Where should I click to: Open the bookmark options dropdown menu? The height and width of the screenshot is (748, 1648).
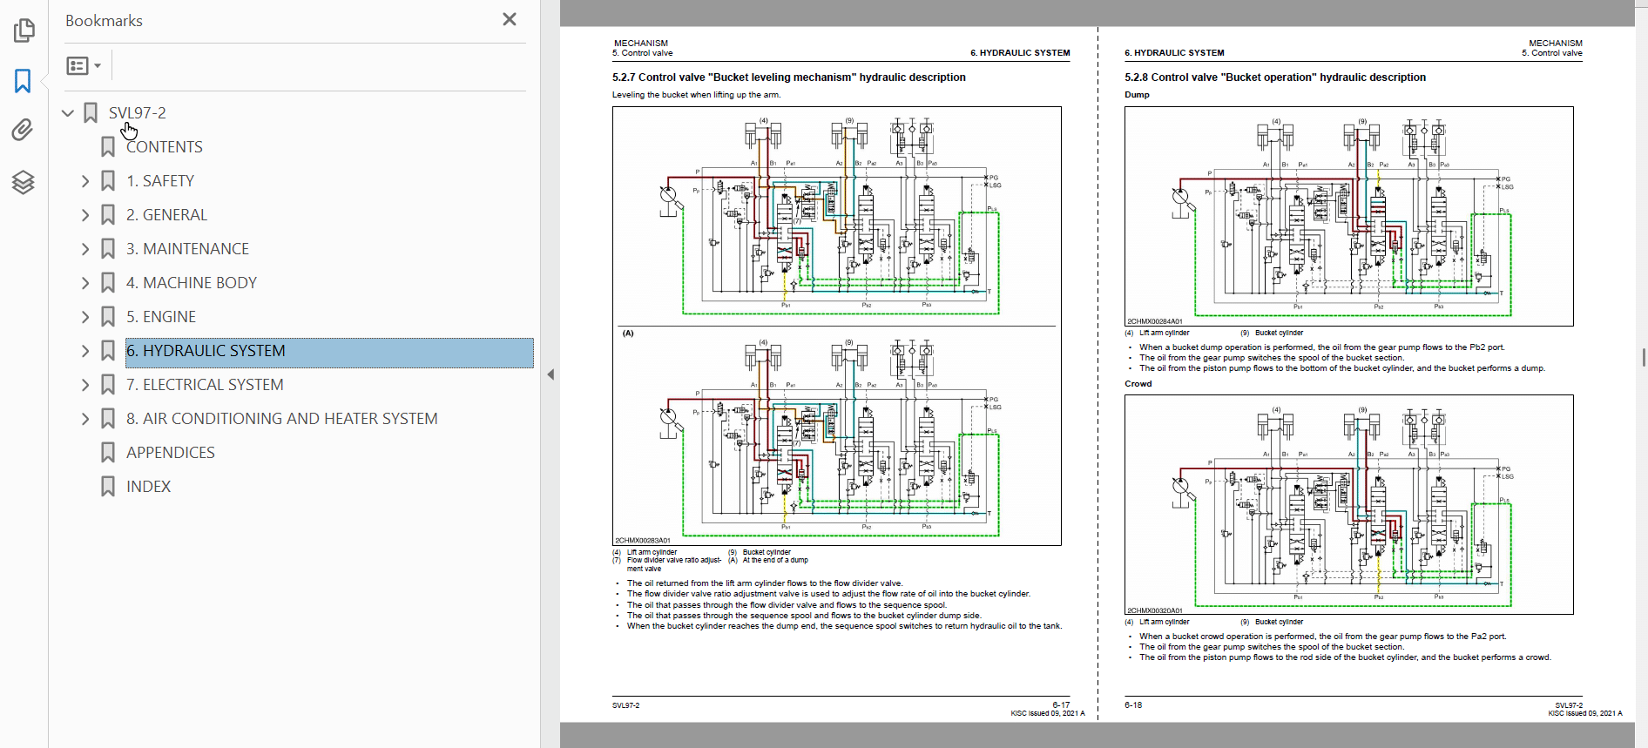click(84, 65)
